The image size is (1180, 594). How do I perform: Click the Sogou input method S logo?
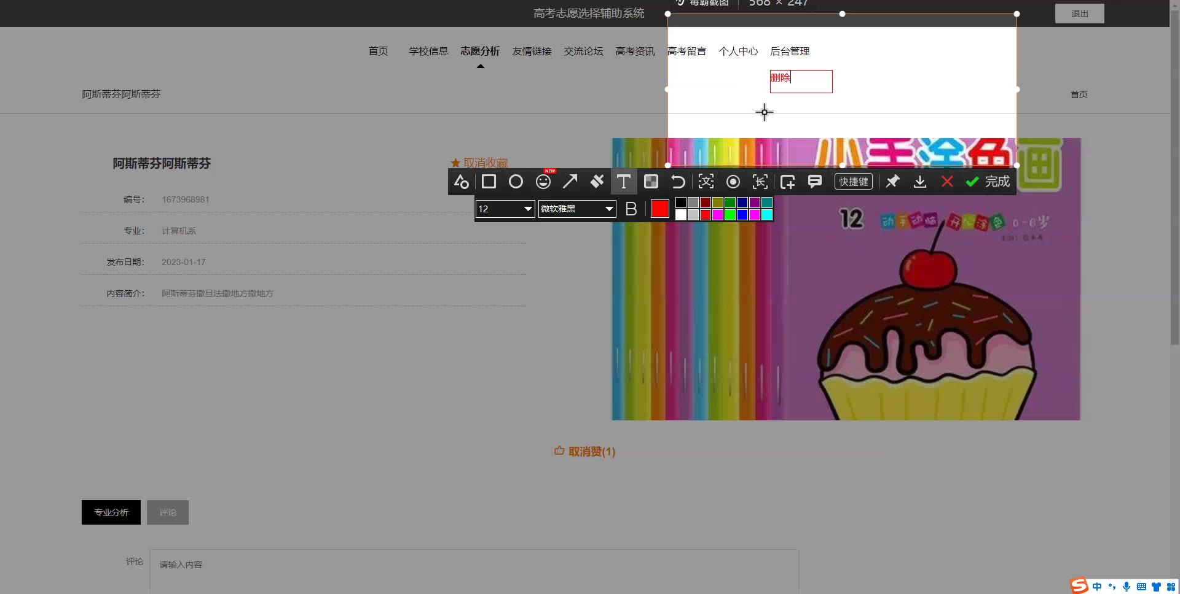pyautogui.click(x=1079, y=586)
